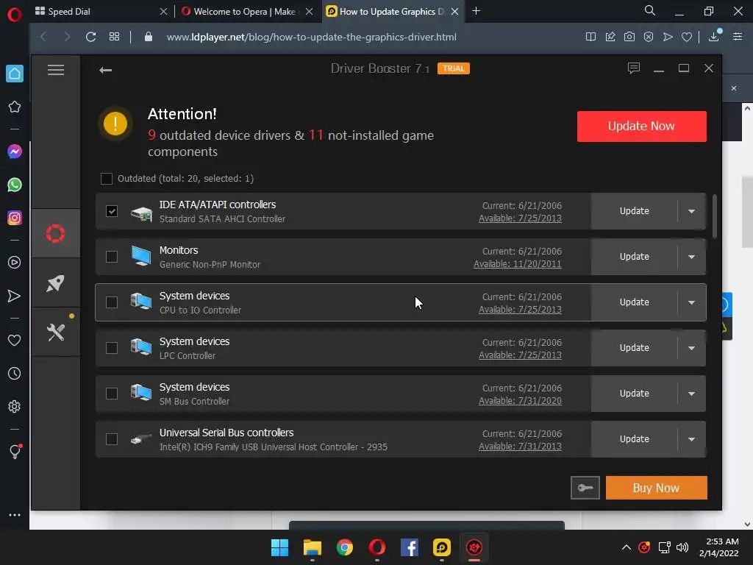Image resolution: width=753 pixels, height=565 pixels.
Task: Click the taskbar clock and date
Action: click(719, 547)
